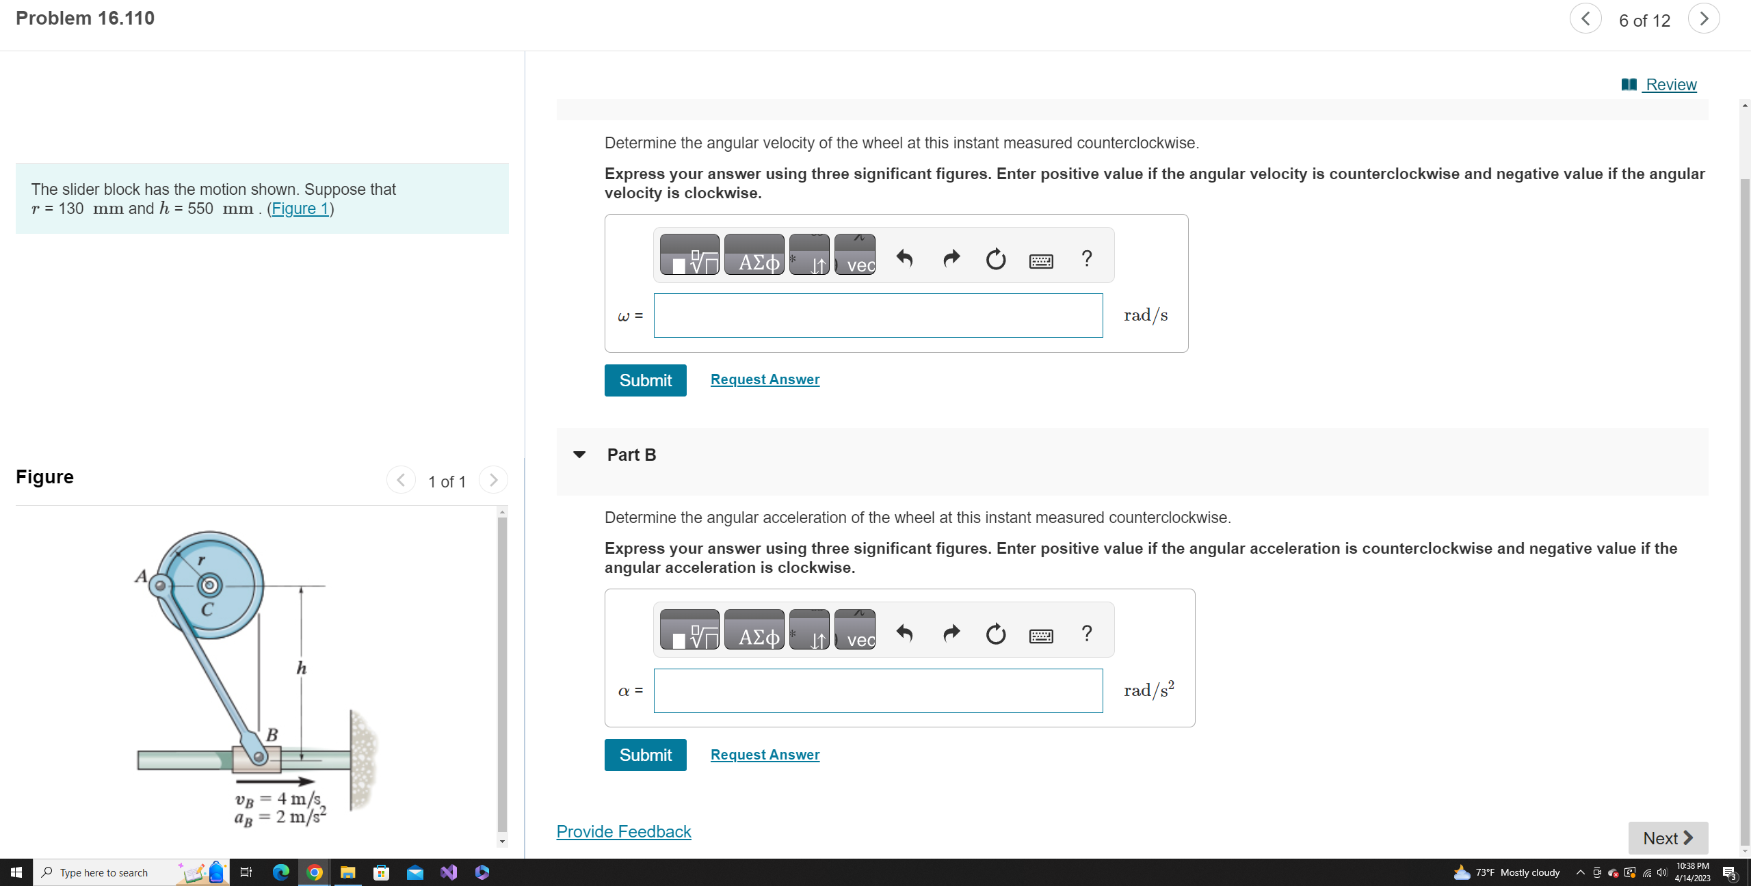The height and width of the screenshot is (886, 1751).
Task: Navigate to previous figure using left chevron
Action: tap(401, 479)
